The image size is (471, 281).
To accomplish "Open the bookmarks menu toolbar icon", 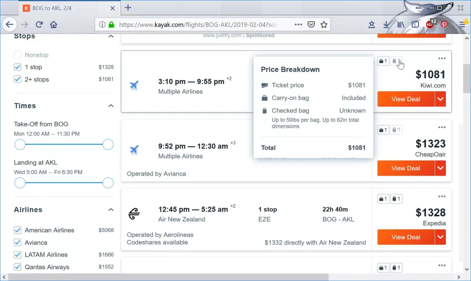I will coord(371,24).
